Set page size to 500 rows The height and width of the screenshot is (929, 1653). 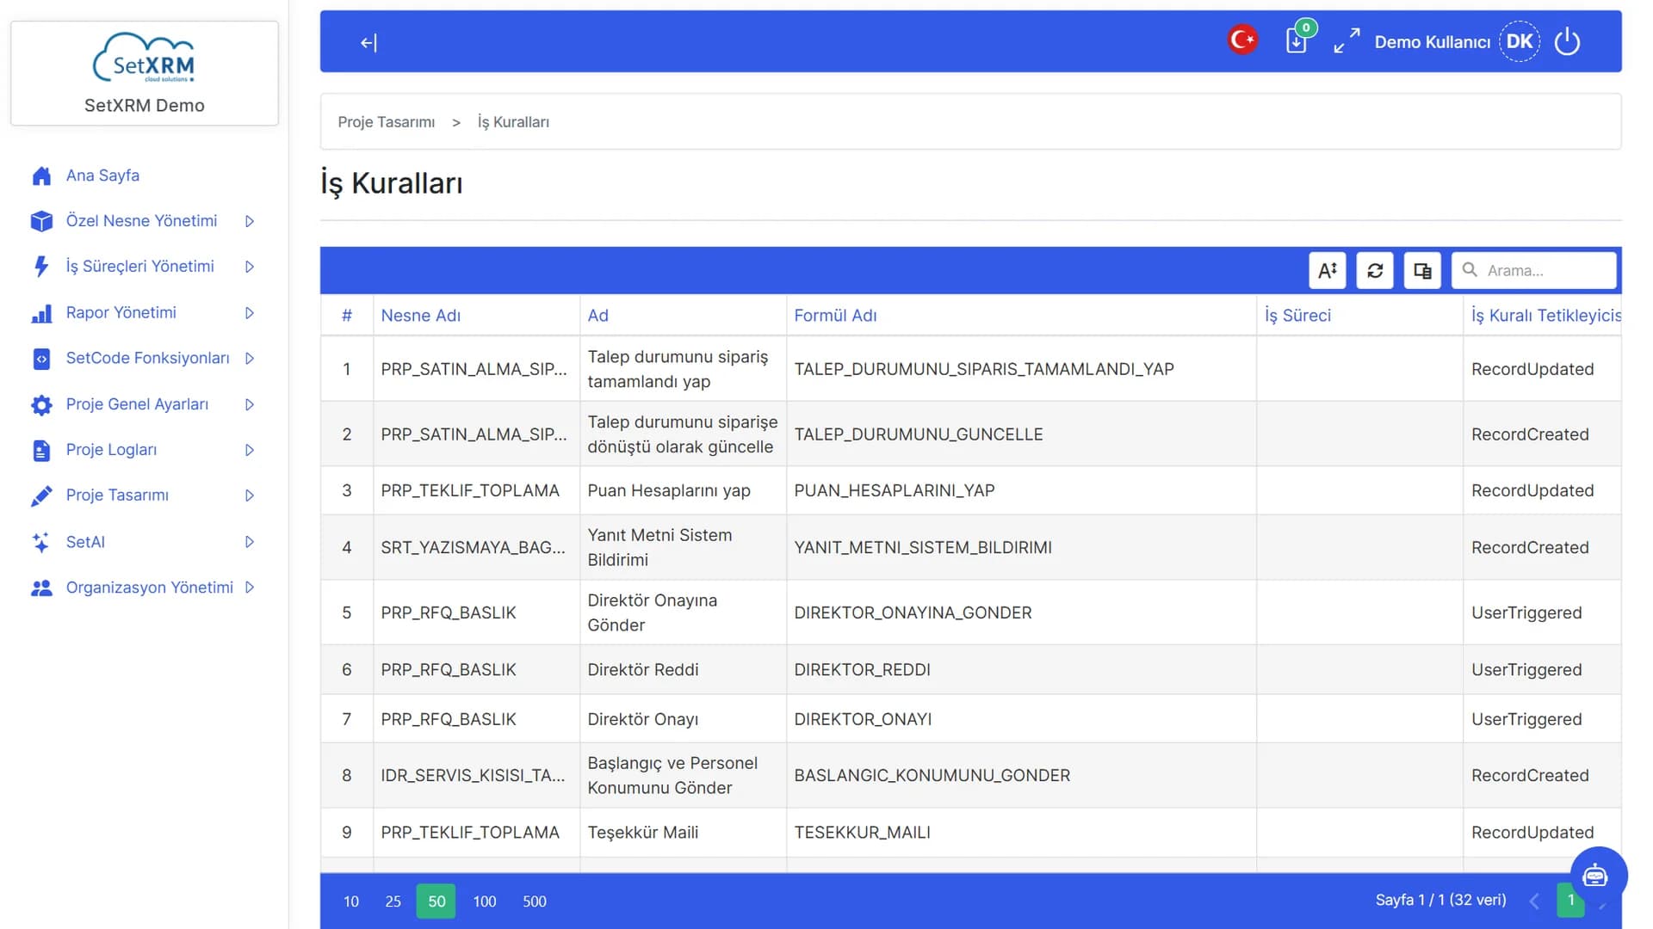(x=535, y=901)
